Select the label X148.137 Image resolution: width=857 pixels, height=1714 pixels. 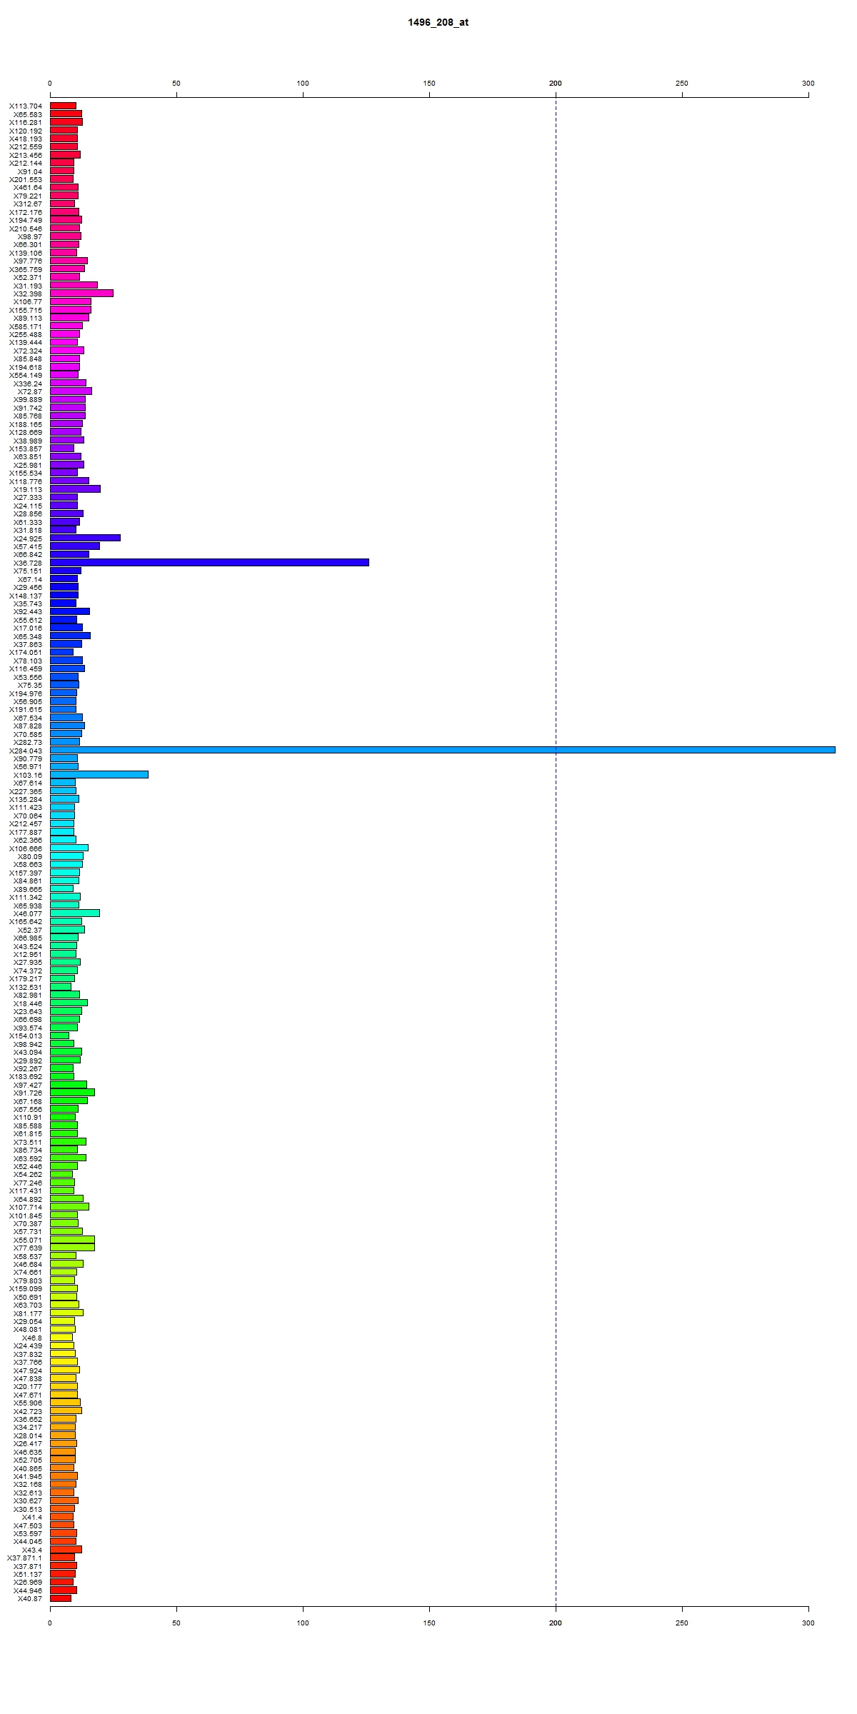[x=26, y=595]
